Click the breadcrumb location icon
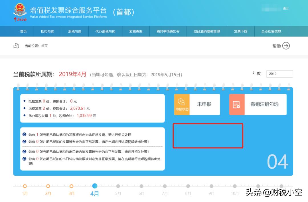The width and height of the screenshot is (308, 202). pos(16,46)
